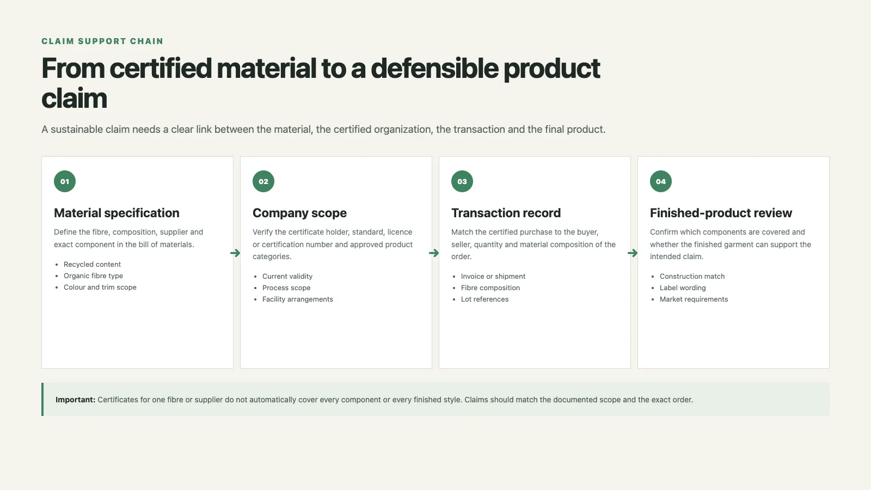Click the 'Current validity' bullet

tap(287, 277)
